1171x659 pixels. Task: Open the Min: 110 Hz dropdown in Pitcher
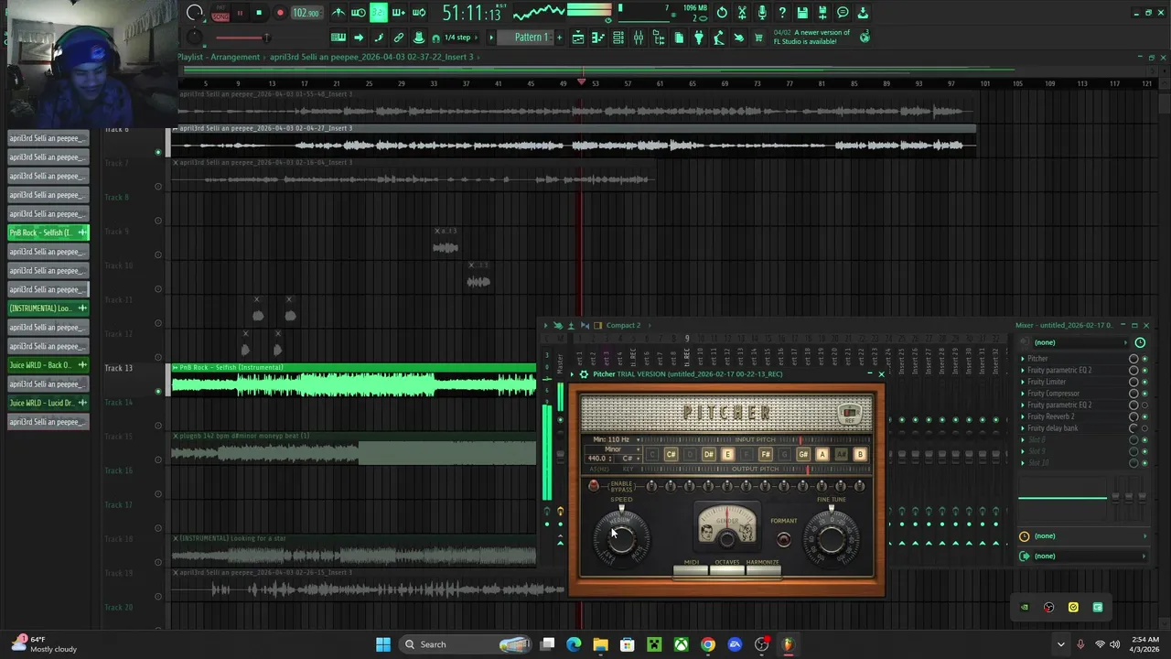(615, 439)
